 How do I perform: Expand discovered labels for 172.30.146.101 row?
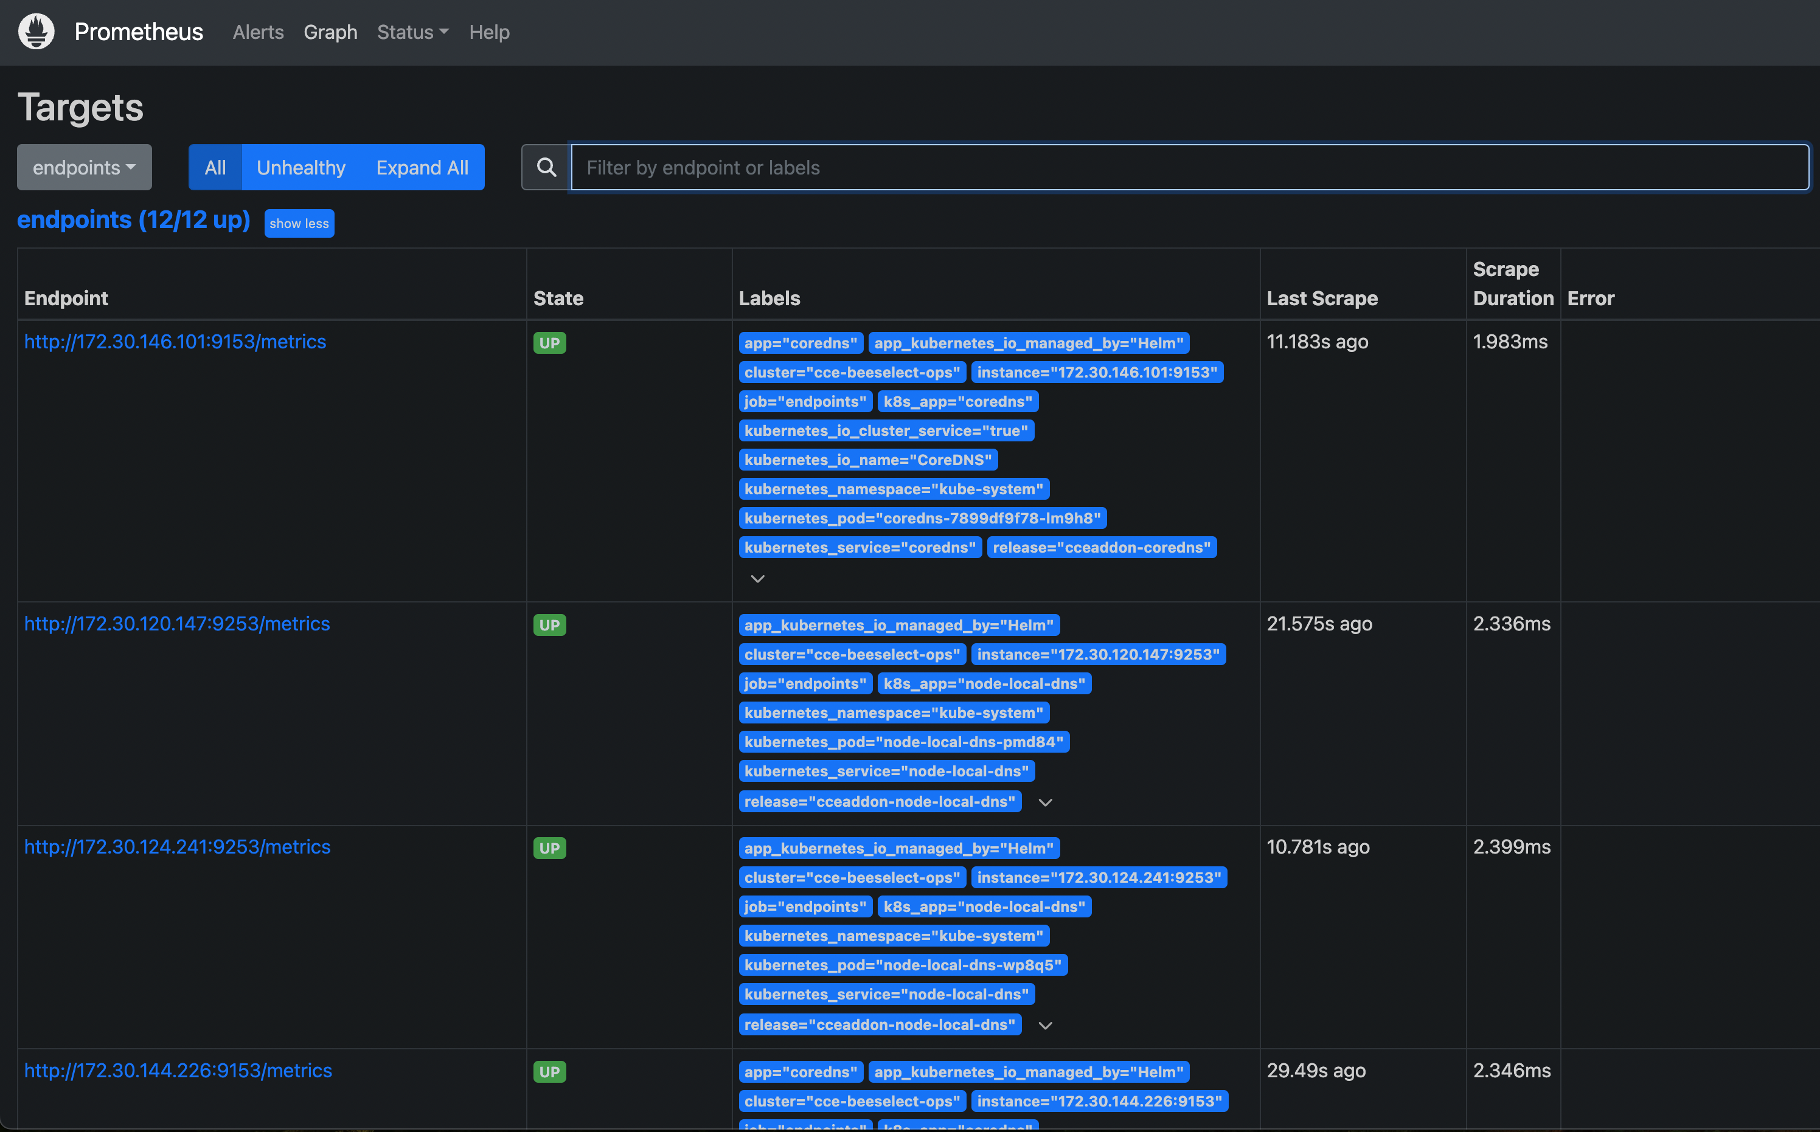tap(757, 578)
